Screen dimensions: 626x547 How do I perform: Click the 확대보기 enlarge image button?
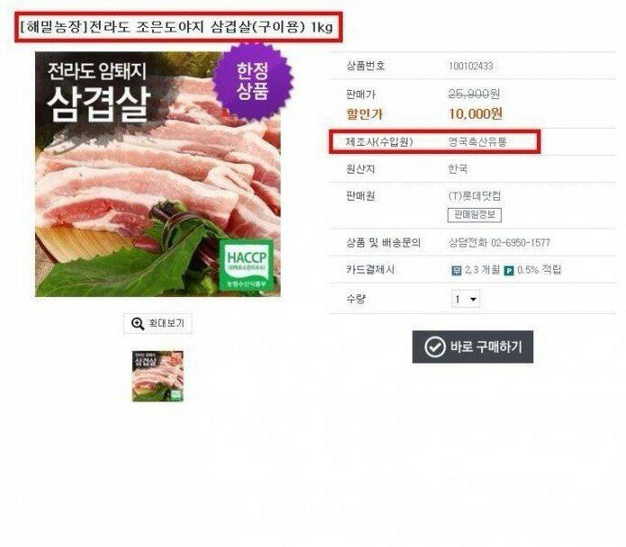tap(157, 323)
